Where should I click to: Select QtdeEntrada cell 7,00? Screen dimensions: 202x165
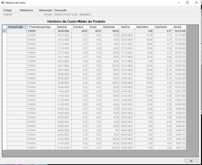point(111,130)
